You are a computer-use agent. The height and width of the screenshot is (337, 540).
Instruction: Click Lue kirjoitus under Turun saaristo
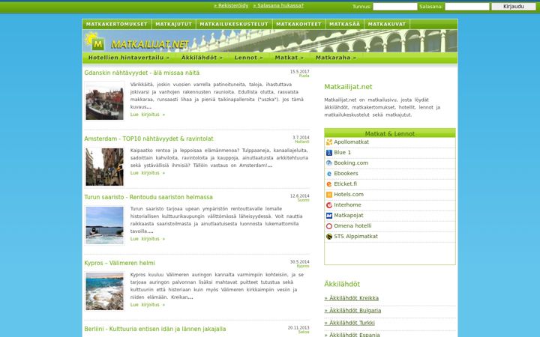tap(148, 239)
